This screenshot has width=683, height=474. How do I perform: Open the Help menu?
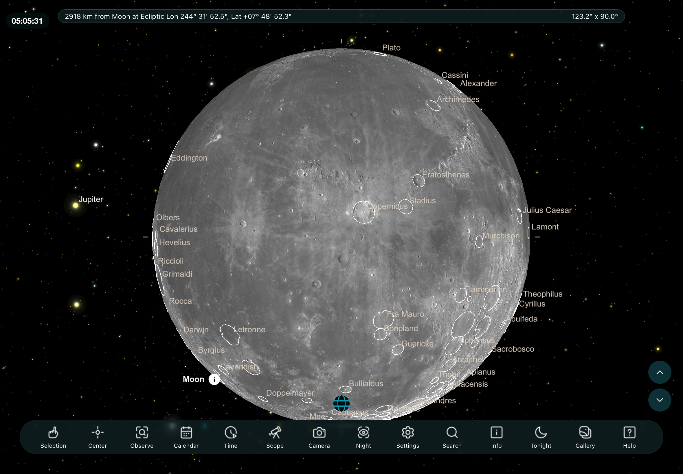629,437
